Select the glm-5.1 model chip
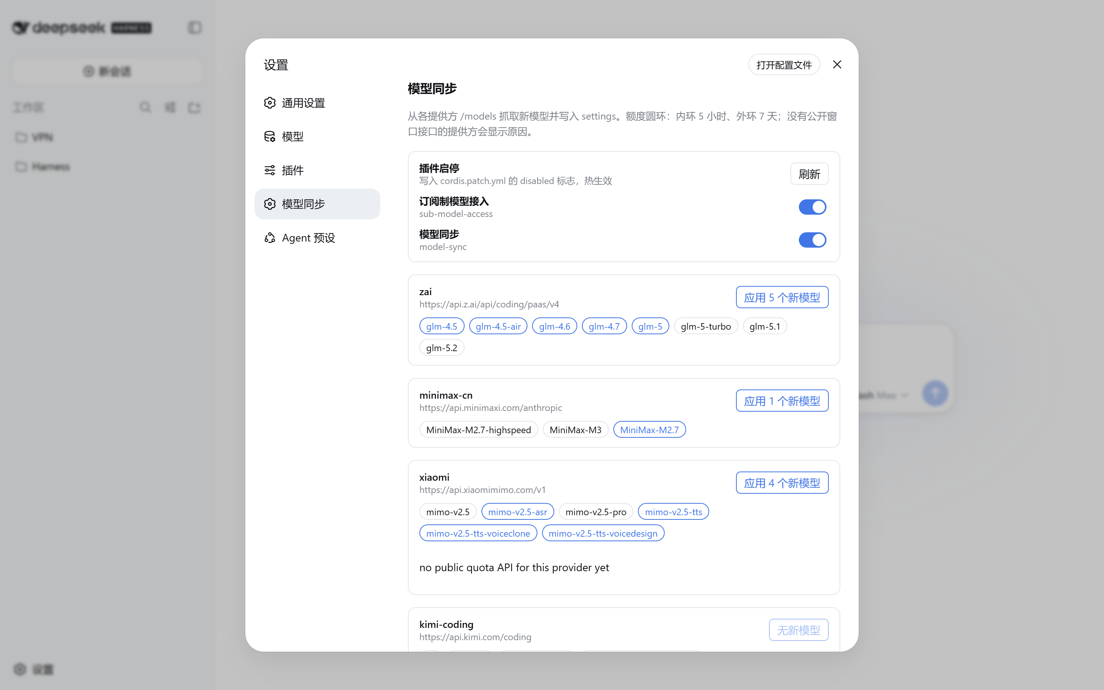Screen dimensions: 1104x690 [765, 326]
